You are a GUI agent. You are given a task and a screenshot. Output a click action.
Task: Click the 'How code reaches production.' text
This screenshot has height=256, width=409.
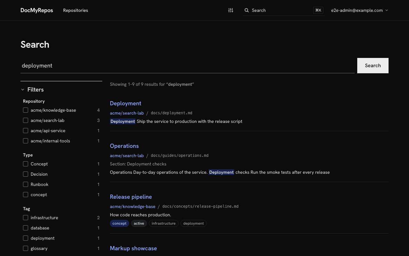[x=141, y=215]
